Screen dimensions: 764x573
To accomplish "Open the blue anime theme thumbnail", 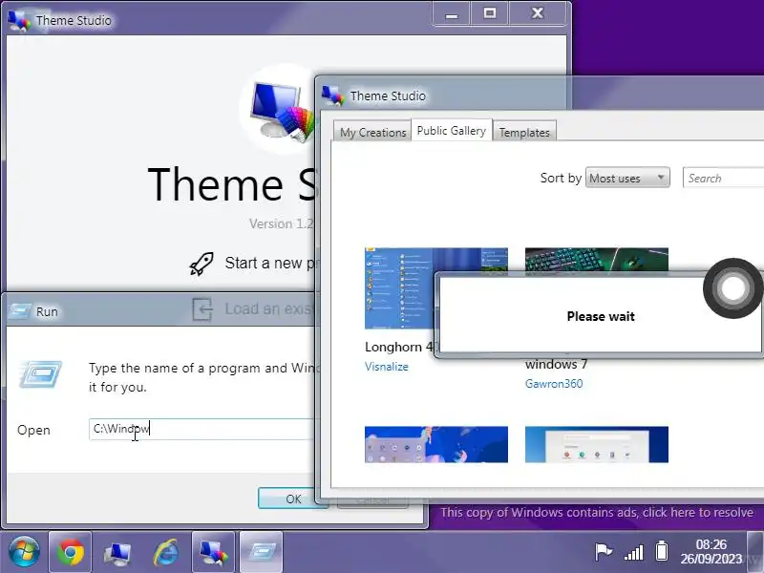I will pyautogui.click(x=436, y=444).
